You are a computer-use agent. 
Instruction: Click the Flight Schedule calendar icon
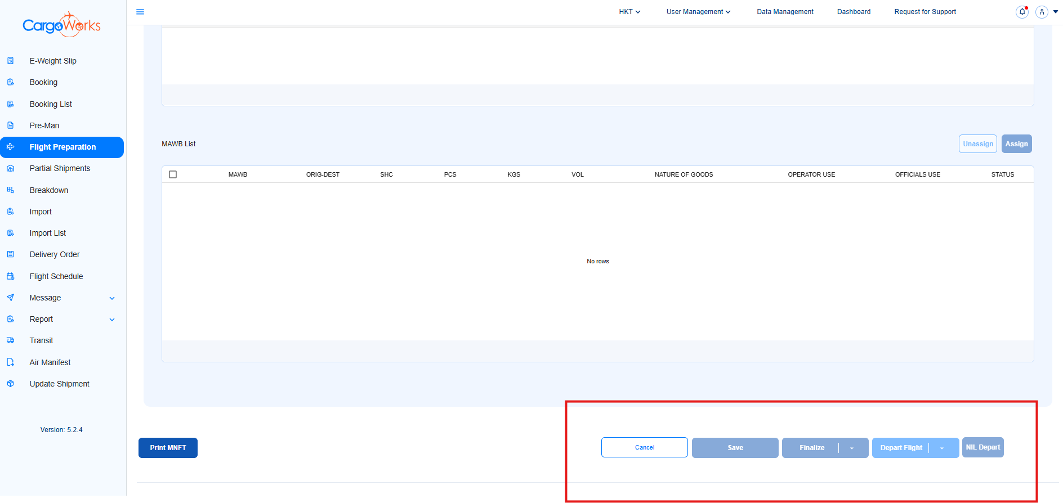pyautogui.click(x=10, y=276)
